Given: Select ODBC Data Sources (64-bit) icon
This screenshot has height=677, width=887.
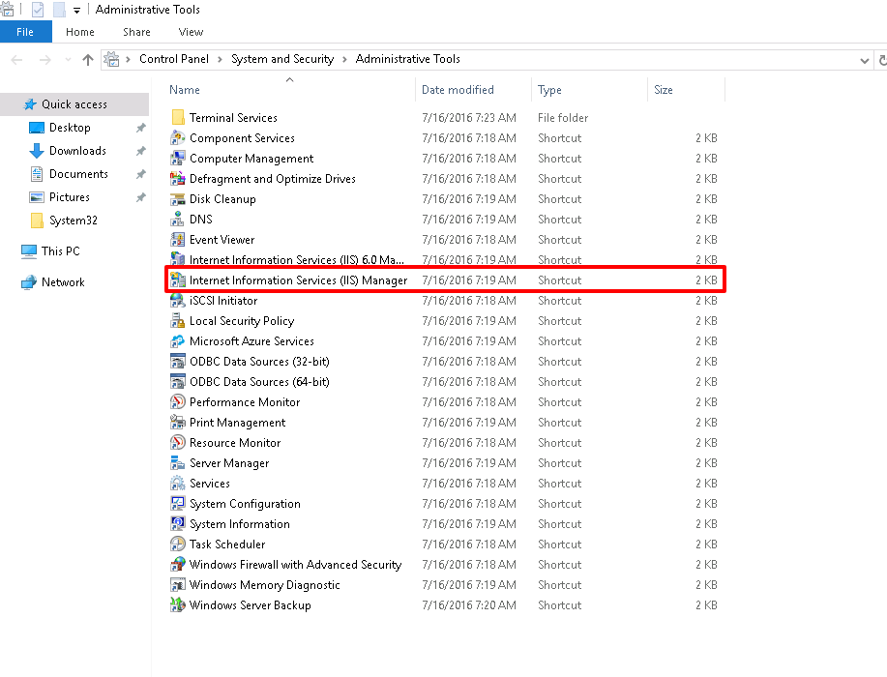Looking at the screenshot, I should [x=178, y=382].
